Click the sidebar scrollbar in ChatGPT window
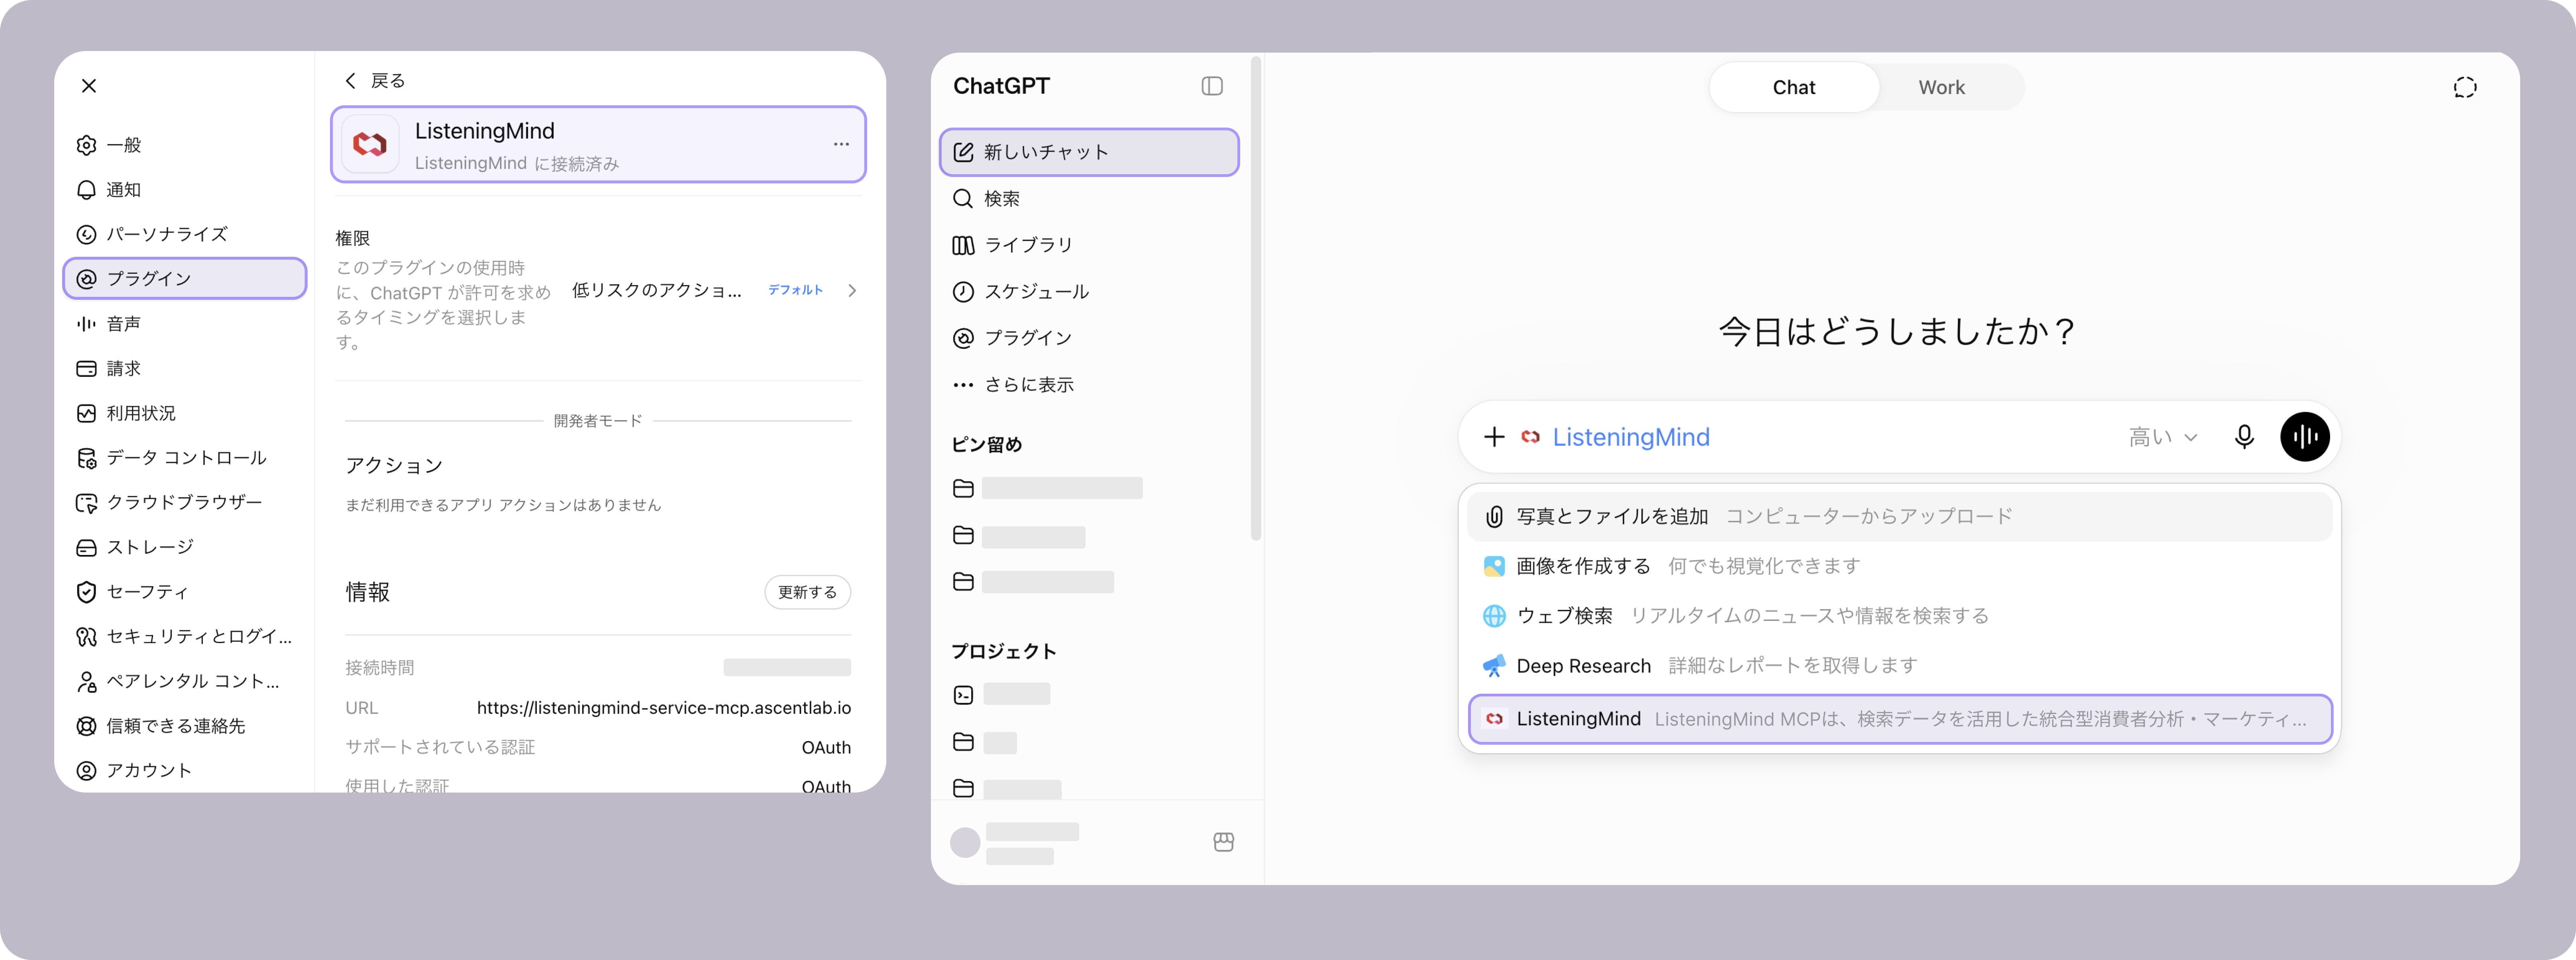The height and width of the screenshot is (960, 2576). [x=1256, y=299]
